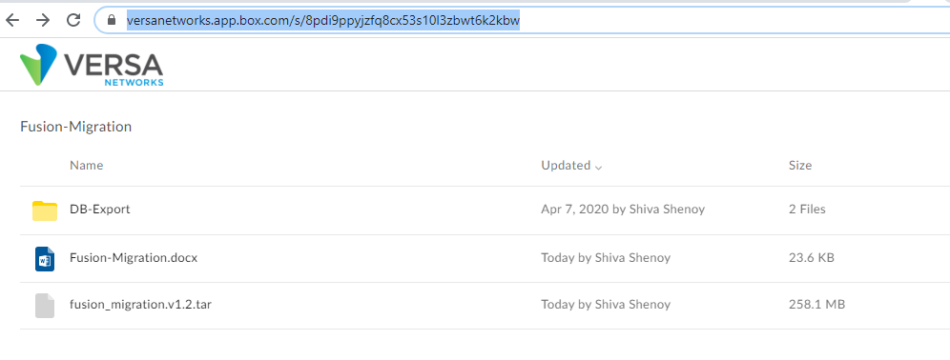Click the padlock site security icon
950x360 pixels.
click(111, 21)
